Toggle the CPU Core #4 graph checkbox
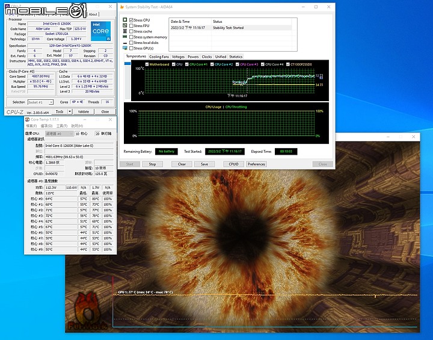The height and width of the screenshot is (340, 433). coord(263,64)
